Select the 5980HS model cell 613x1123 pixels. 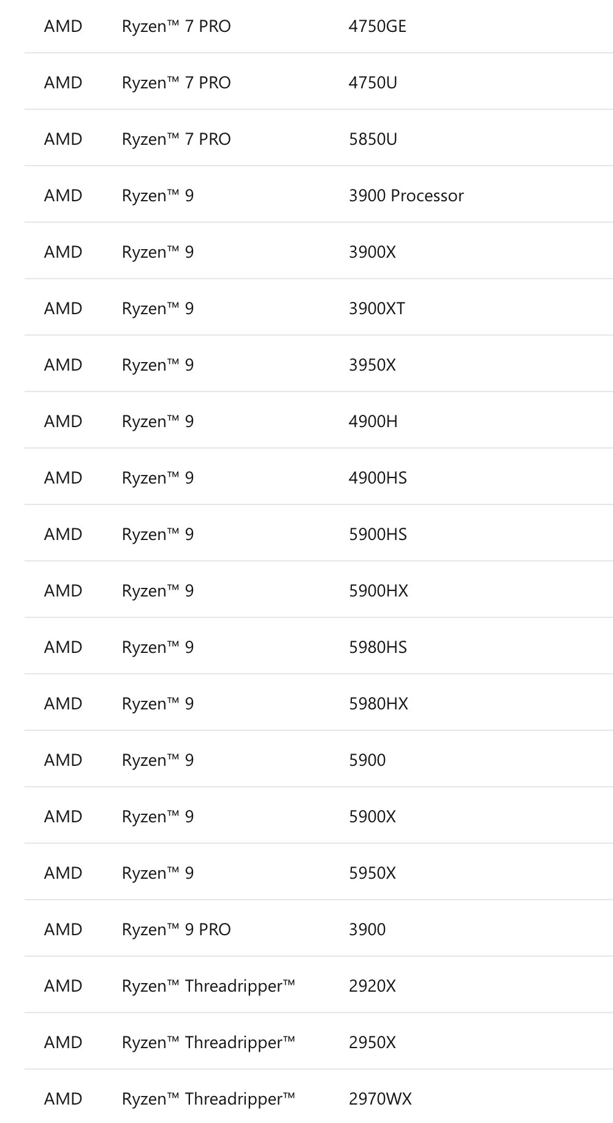tap(378, 647)
